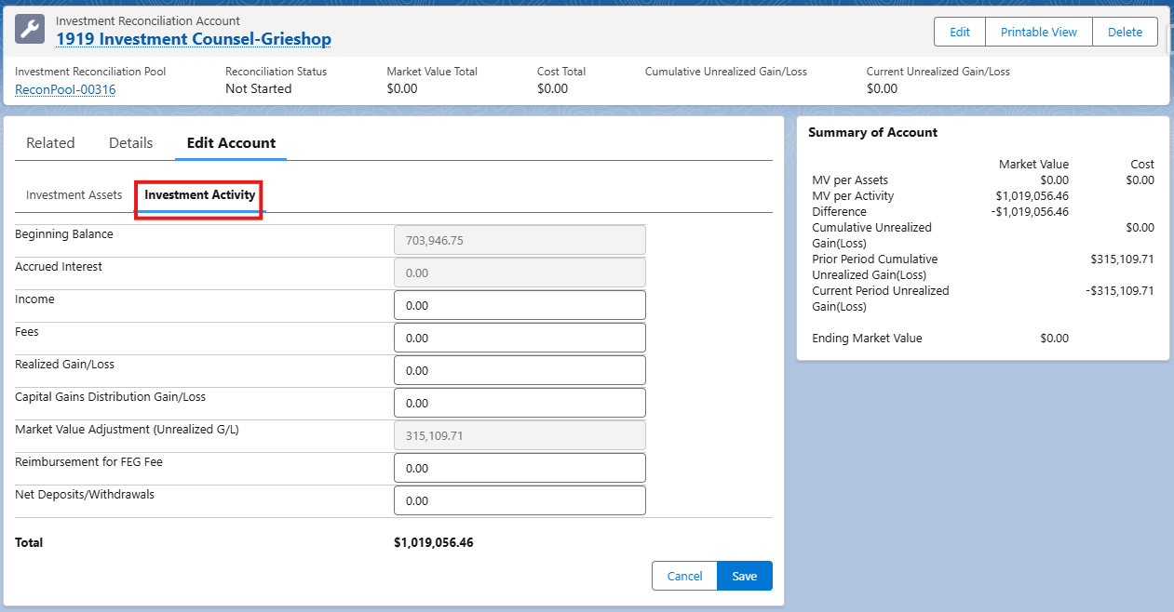Click the Edit button in the header
The height and width of the screenshot is (612, 1174).
pyautogui.click(x=959, y=32)
